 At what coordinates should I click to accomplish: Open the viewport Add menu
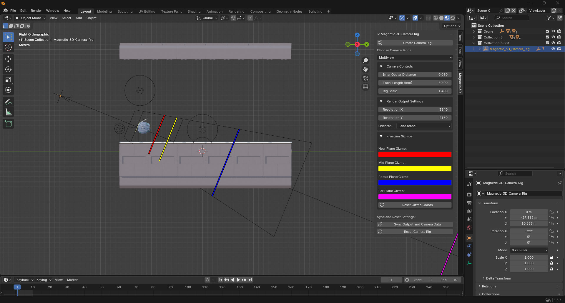(79, 18)
